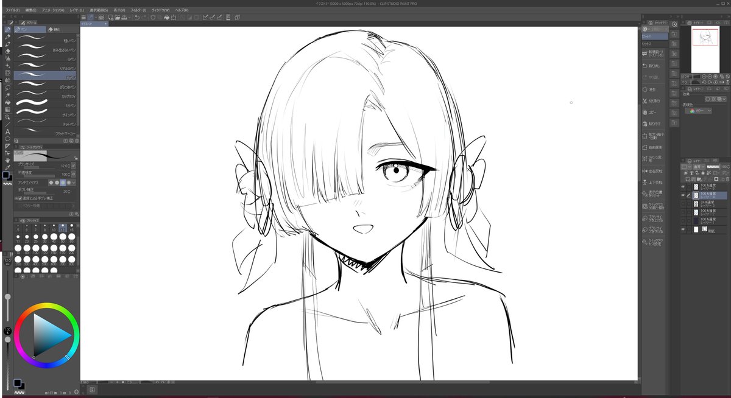The width and height of the screenshot is (731, 398).
Task: Click 取り消し undo in the quick access panel
Action: click(655, 65)
